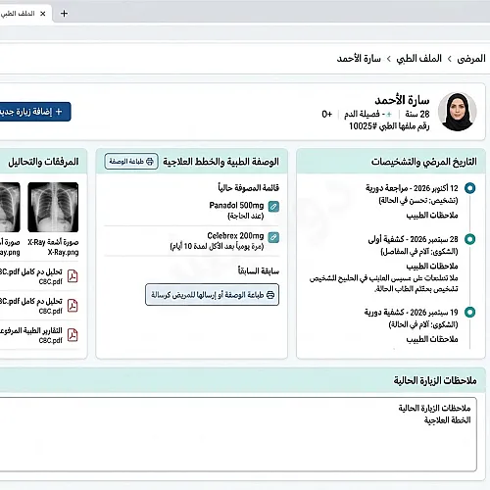Click the 19 سبتمبر 2026 كشفية دورية entry

click(x=411, y=313)
